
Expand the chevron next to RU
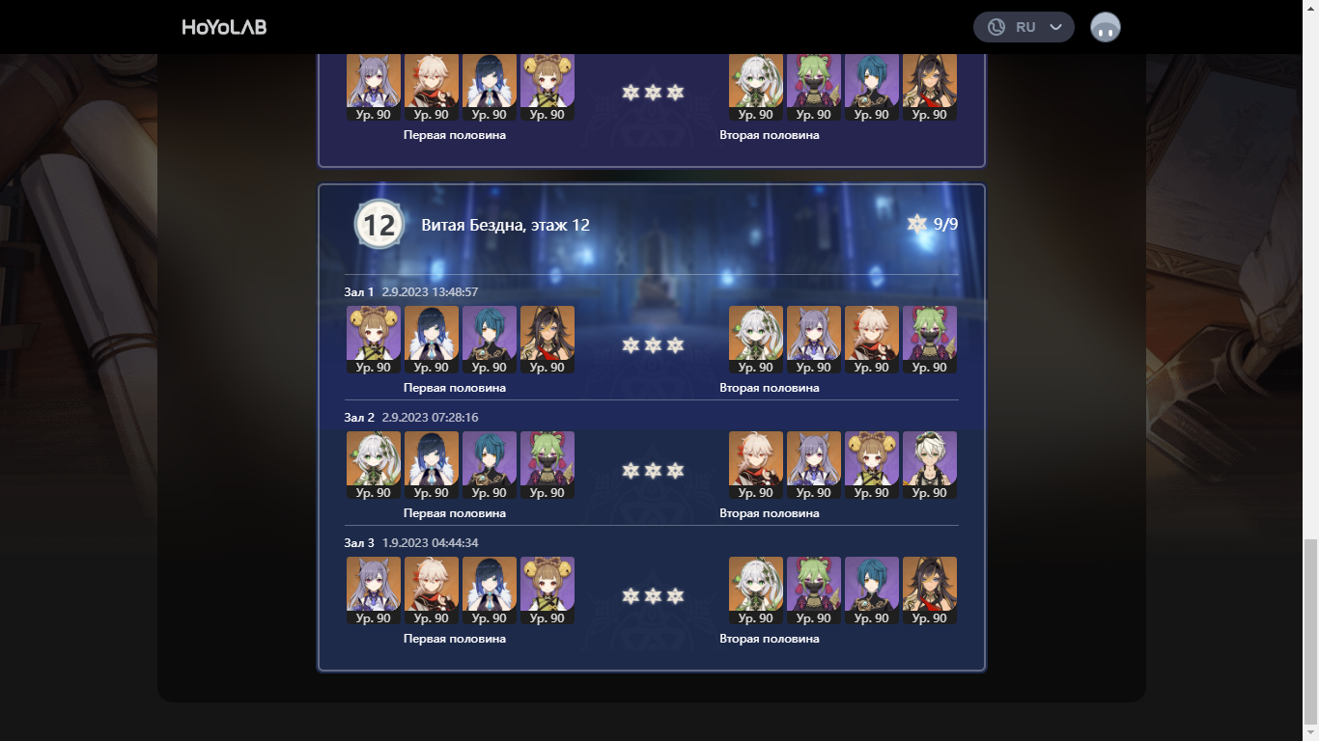tap(1056, 27)
